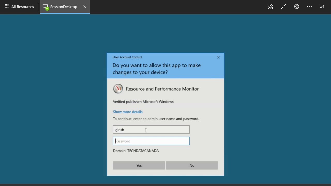Click the Resource and Performance Monitor title
Viewport: 331px width, 186px height.
pos(162,89)
